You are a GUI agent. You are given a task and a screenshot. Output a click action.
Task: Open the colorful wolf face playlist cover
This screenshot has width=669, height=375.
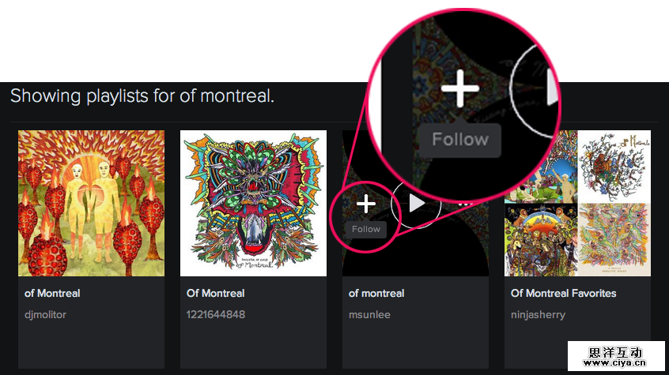tap(253, 203)
